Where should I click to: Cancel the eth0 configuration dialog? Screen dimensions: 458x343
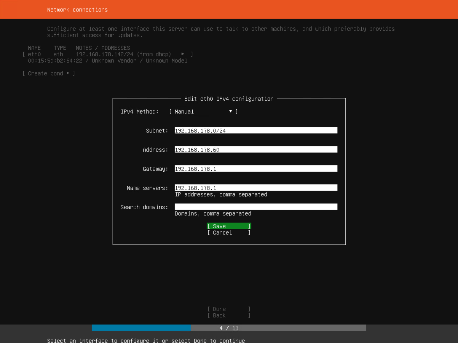(x=228, y=232)
